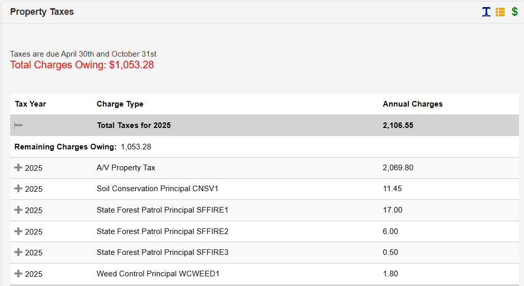Expand Weed Control Principal WCWEED1 row
Viewport: 524px width, 286px height.
click(18, 274)
